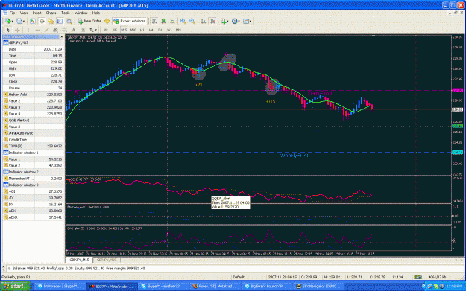This screenshot has height=291, width=466.
Task: Open the Strategy Tester icon
Action: [69, 21]
